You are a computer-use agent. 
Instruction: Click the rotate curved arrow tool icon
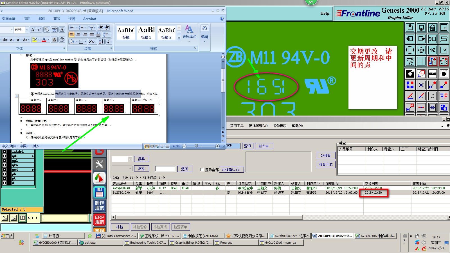pyautogui.click(x=433, y=96)
